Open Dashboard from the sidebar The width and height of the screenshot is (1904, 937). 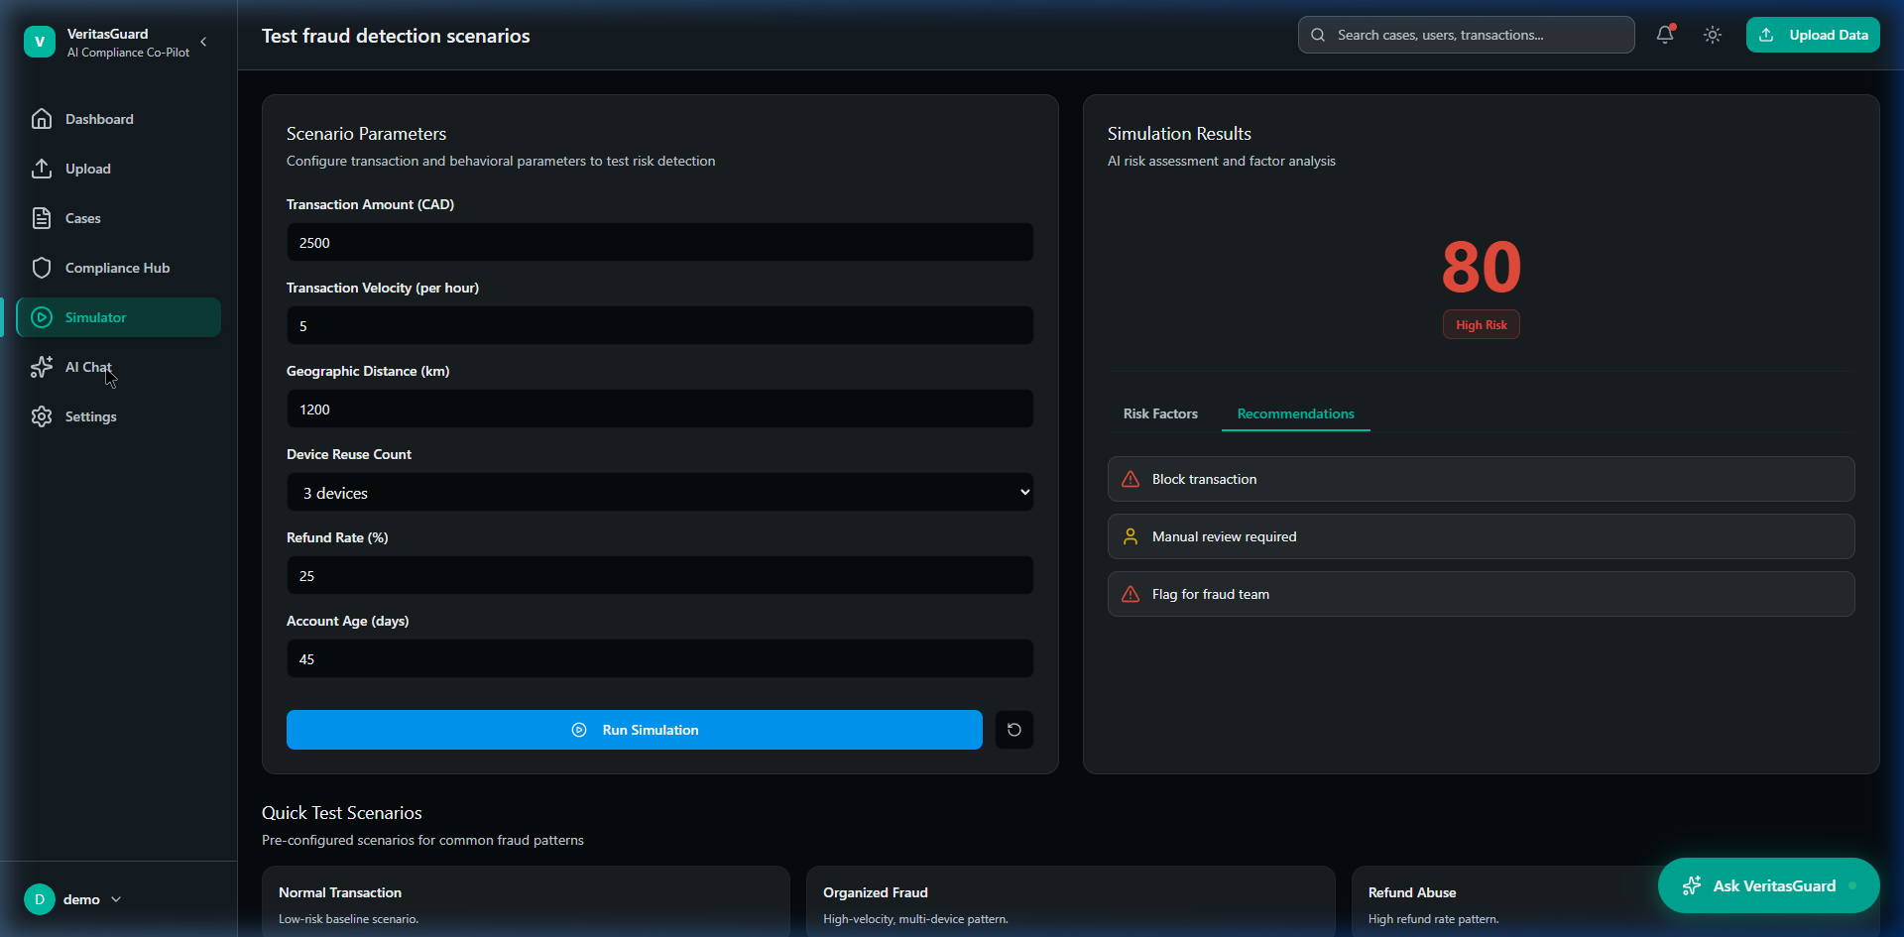[x=99, y=119]
